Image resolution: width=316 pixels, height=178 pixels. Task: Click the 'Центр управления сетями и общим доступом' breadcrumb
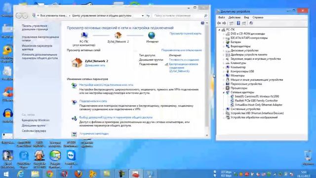[102, 15]
